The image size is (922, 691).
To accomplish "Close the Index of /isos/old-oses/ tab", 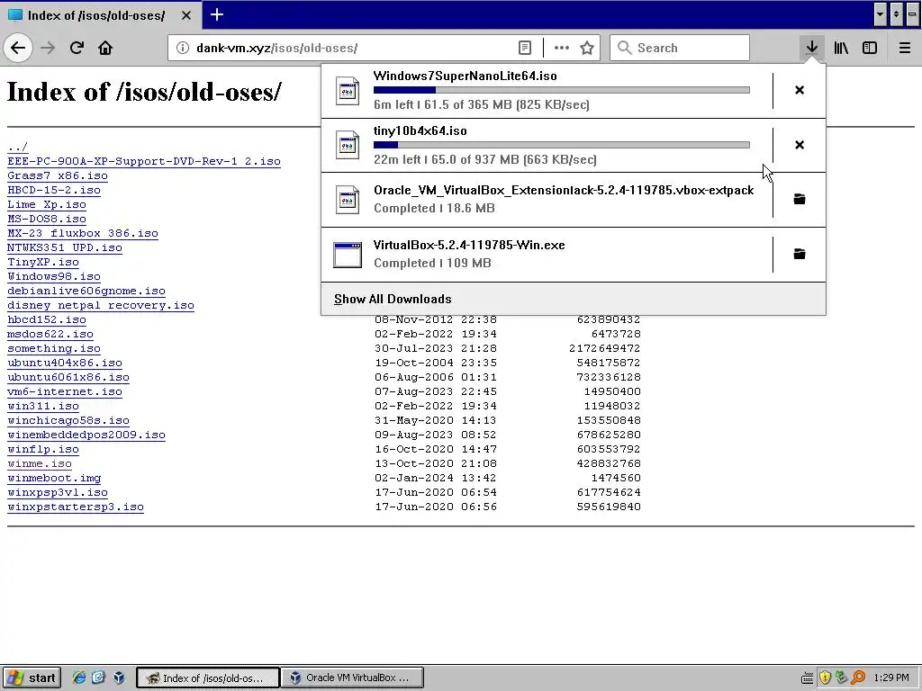I will [185, 15].
